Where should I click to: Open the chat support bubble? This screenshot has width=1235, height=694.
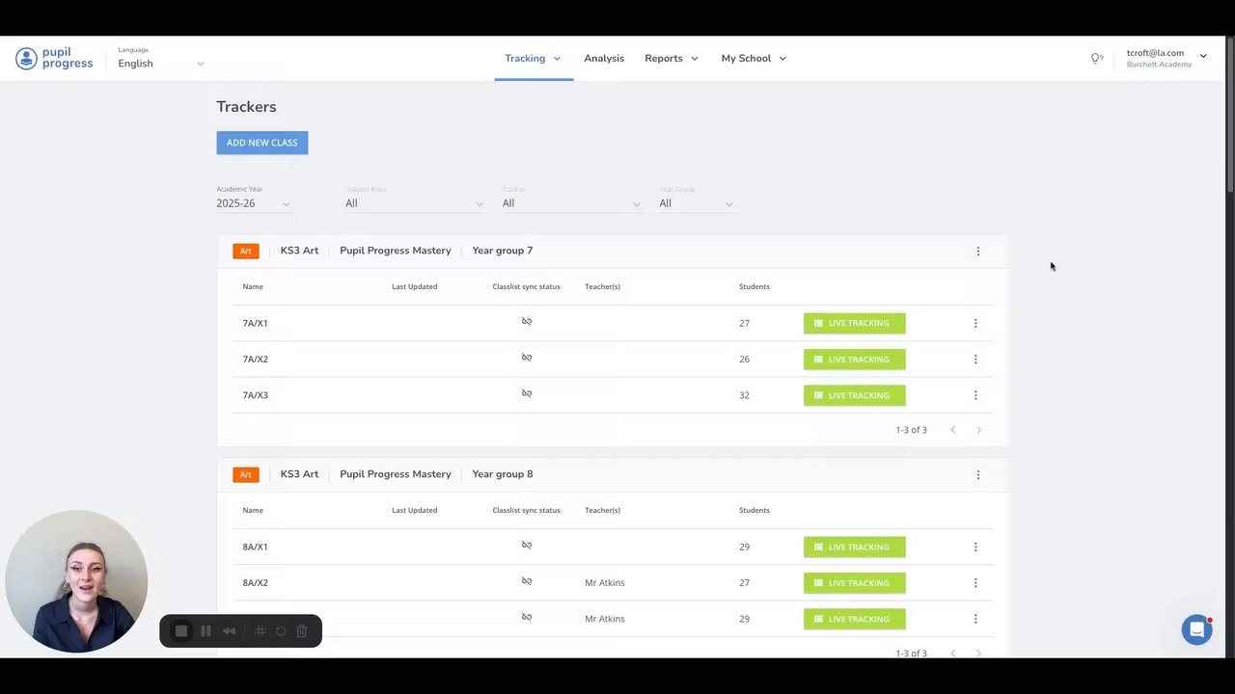[1196, 629]
